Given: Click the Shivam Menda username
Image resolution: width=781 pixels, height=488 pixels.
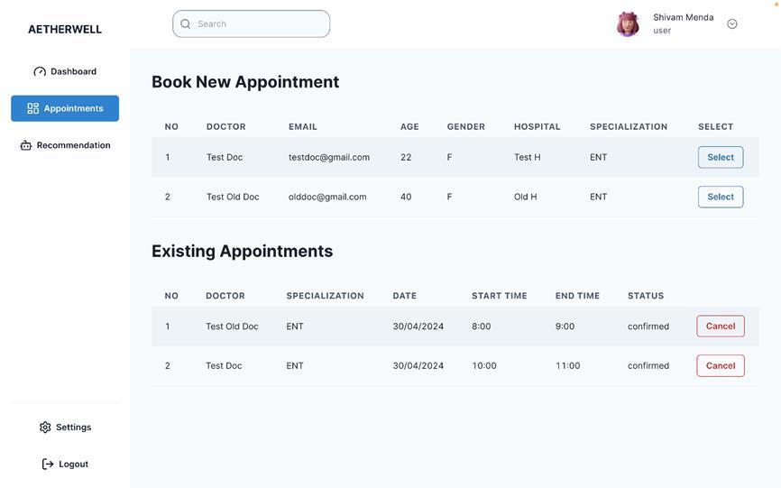Looking at the screenshot, I should click(683, 17).
